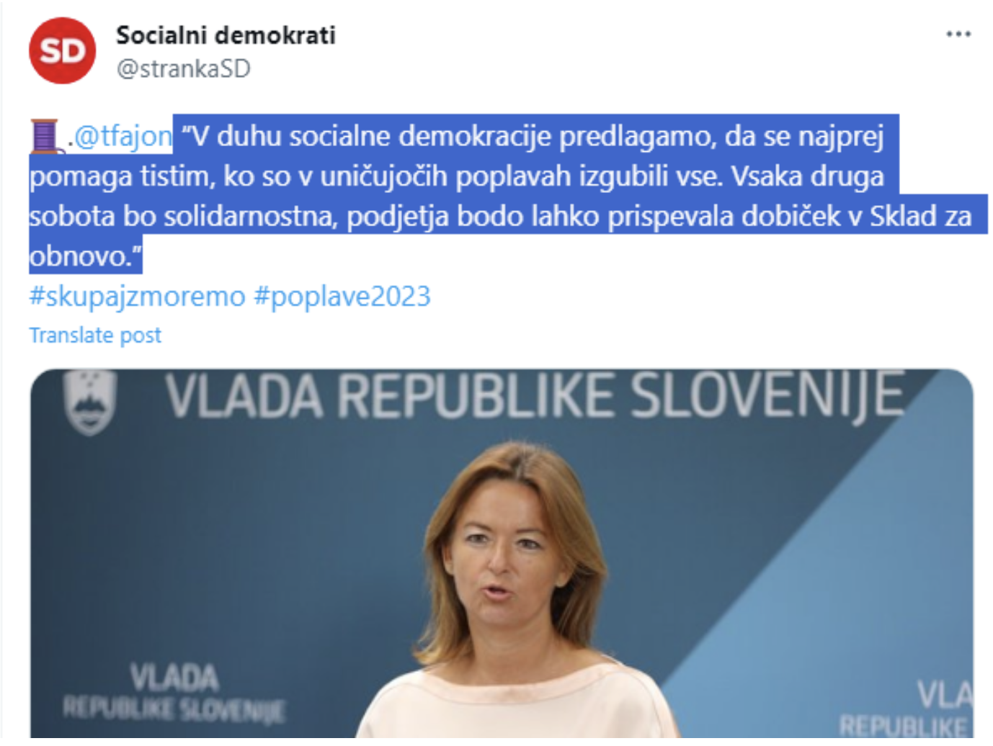
Task: Open the three-dot more options menu
Action: click(x=958, y=34)
